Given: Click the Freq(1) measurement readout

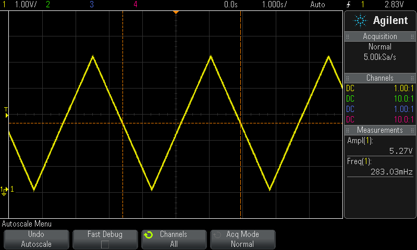Looking at the screenshot, I should (x=380, y=166).
